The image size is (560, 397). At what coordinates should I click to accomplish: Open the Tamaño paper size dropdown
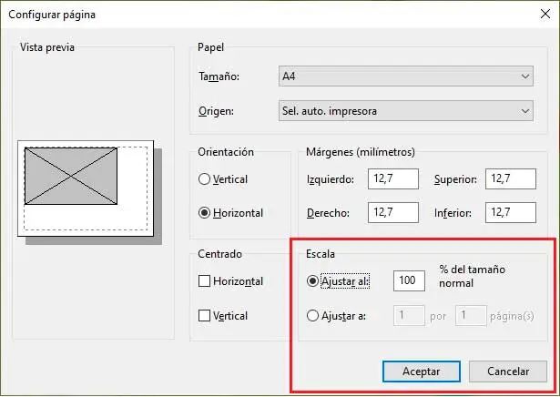coord(406,76)
